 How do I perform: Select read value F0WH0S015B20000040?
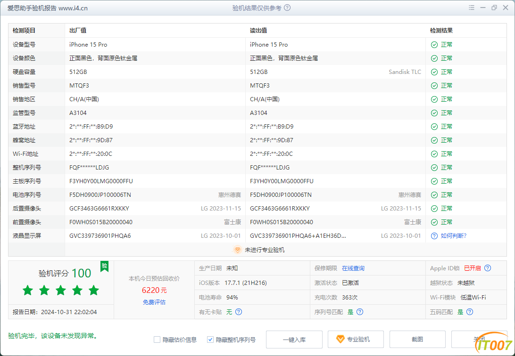click(282, 222)
